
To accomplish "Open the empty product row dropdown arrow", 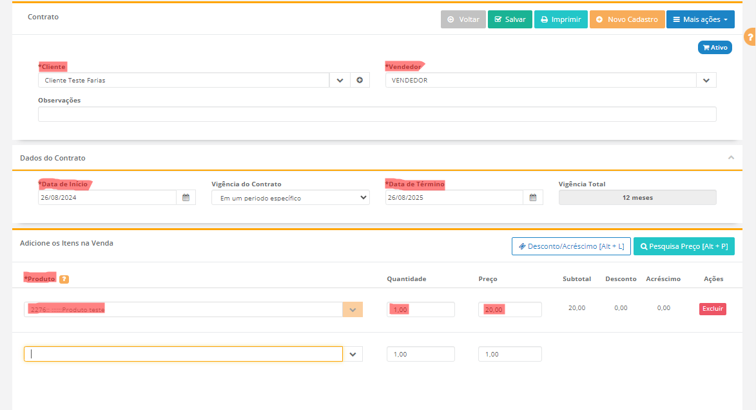I will [x=353, y=355].
